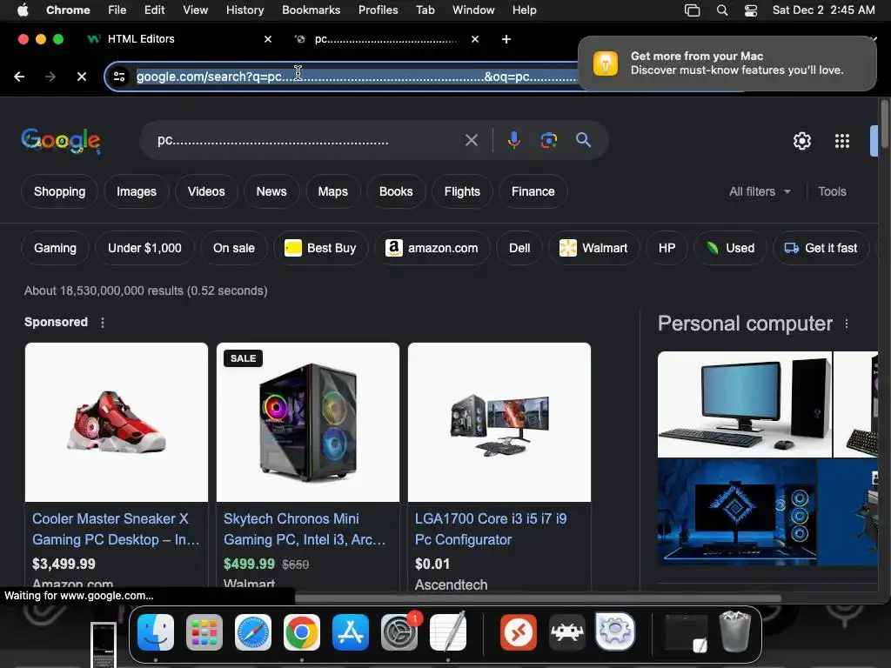Close the pc search results tab
The image size is (891, 668).
(475, 39)
